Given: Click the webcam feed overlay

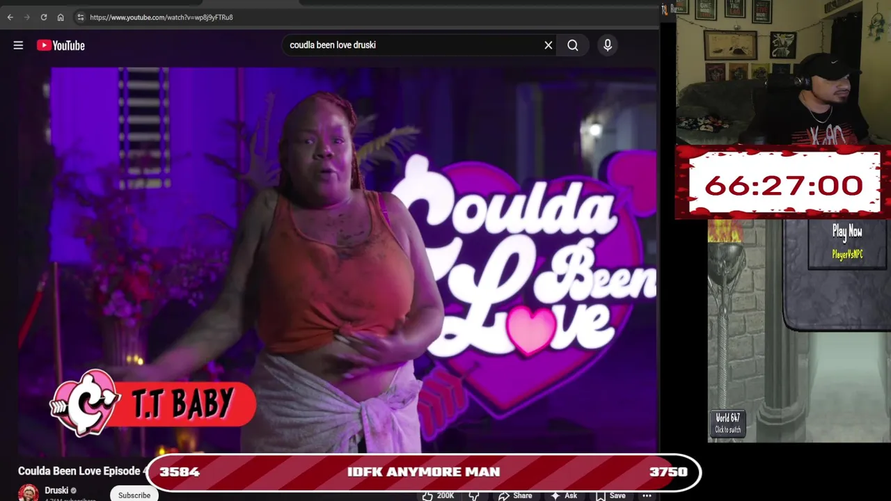Looking at the screenshot, I should [x=783, y=73].
